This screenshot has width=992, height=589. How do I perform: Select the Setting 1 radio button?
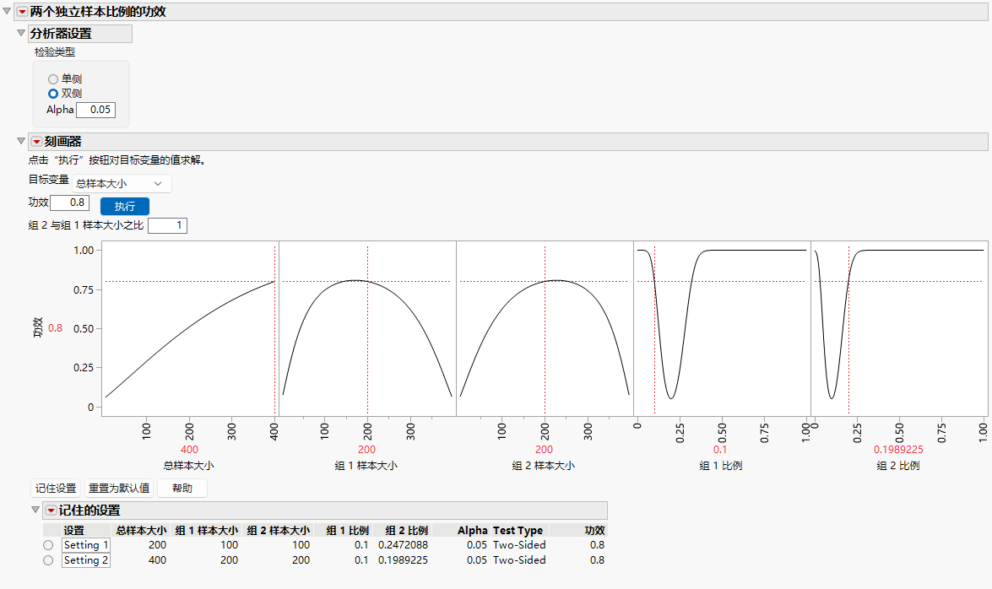pyautogui.click(x=48, y=545)
